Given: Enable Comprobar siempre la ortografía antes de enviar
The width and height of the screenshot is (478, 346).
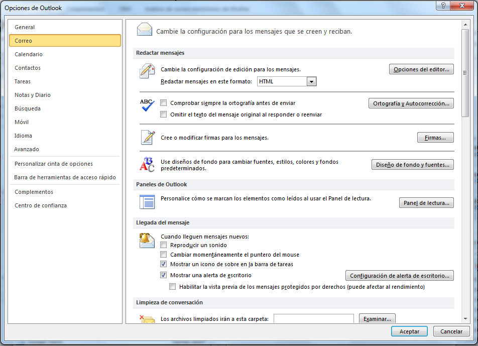Looking at the screenshot, I should point(164,103).
